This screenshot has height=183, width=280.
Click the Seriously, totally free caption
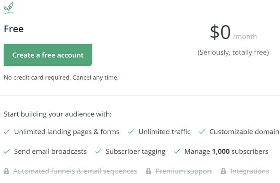(x=233, y=52)
